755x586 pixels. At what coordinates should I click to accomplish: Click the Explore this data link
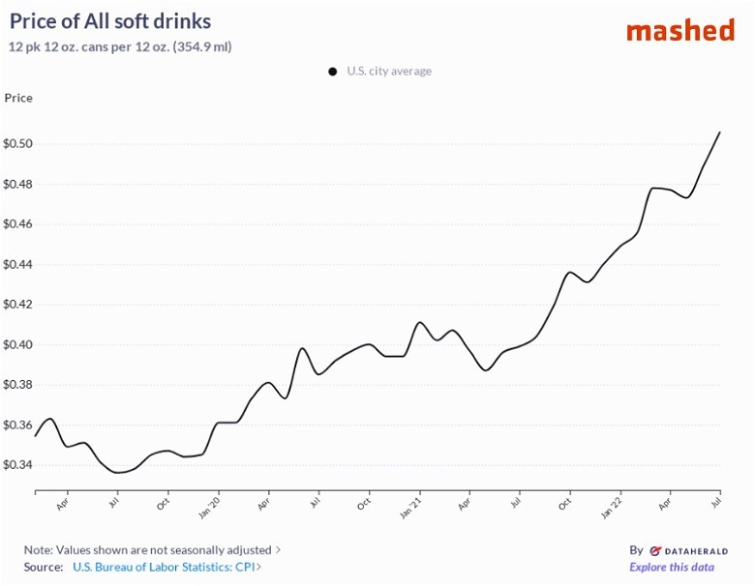tap(672, 568)
